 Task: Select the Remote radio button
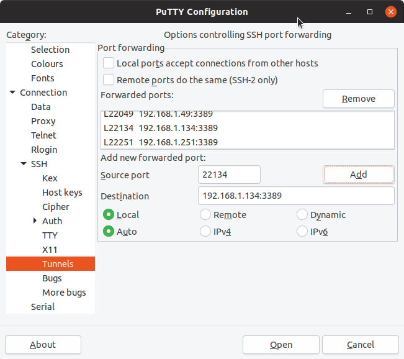tap(205, 214)
